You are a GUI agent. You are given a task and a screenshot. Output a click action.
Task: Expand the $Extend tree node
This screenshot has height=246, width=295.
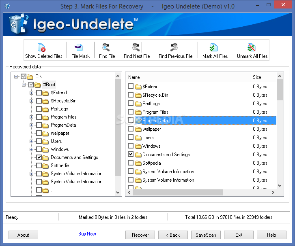tap(31, 93)
